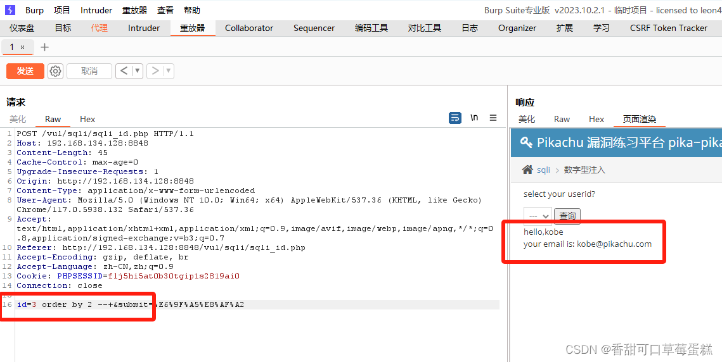Switch to the Collaborator tab

click(x=249, y=28)
